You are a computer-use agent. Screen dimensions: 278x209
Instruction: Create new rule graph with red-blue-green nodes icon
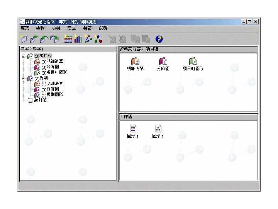click(x=98, y=39)
